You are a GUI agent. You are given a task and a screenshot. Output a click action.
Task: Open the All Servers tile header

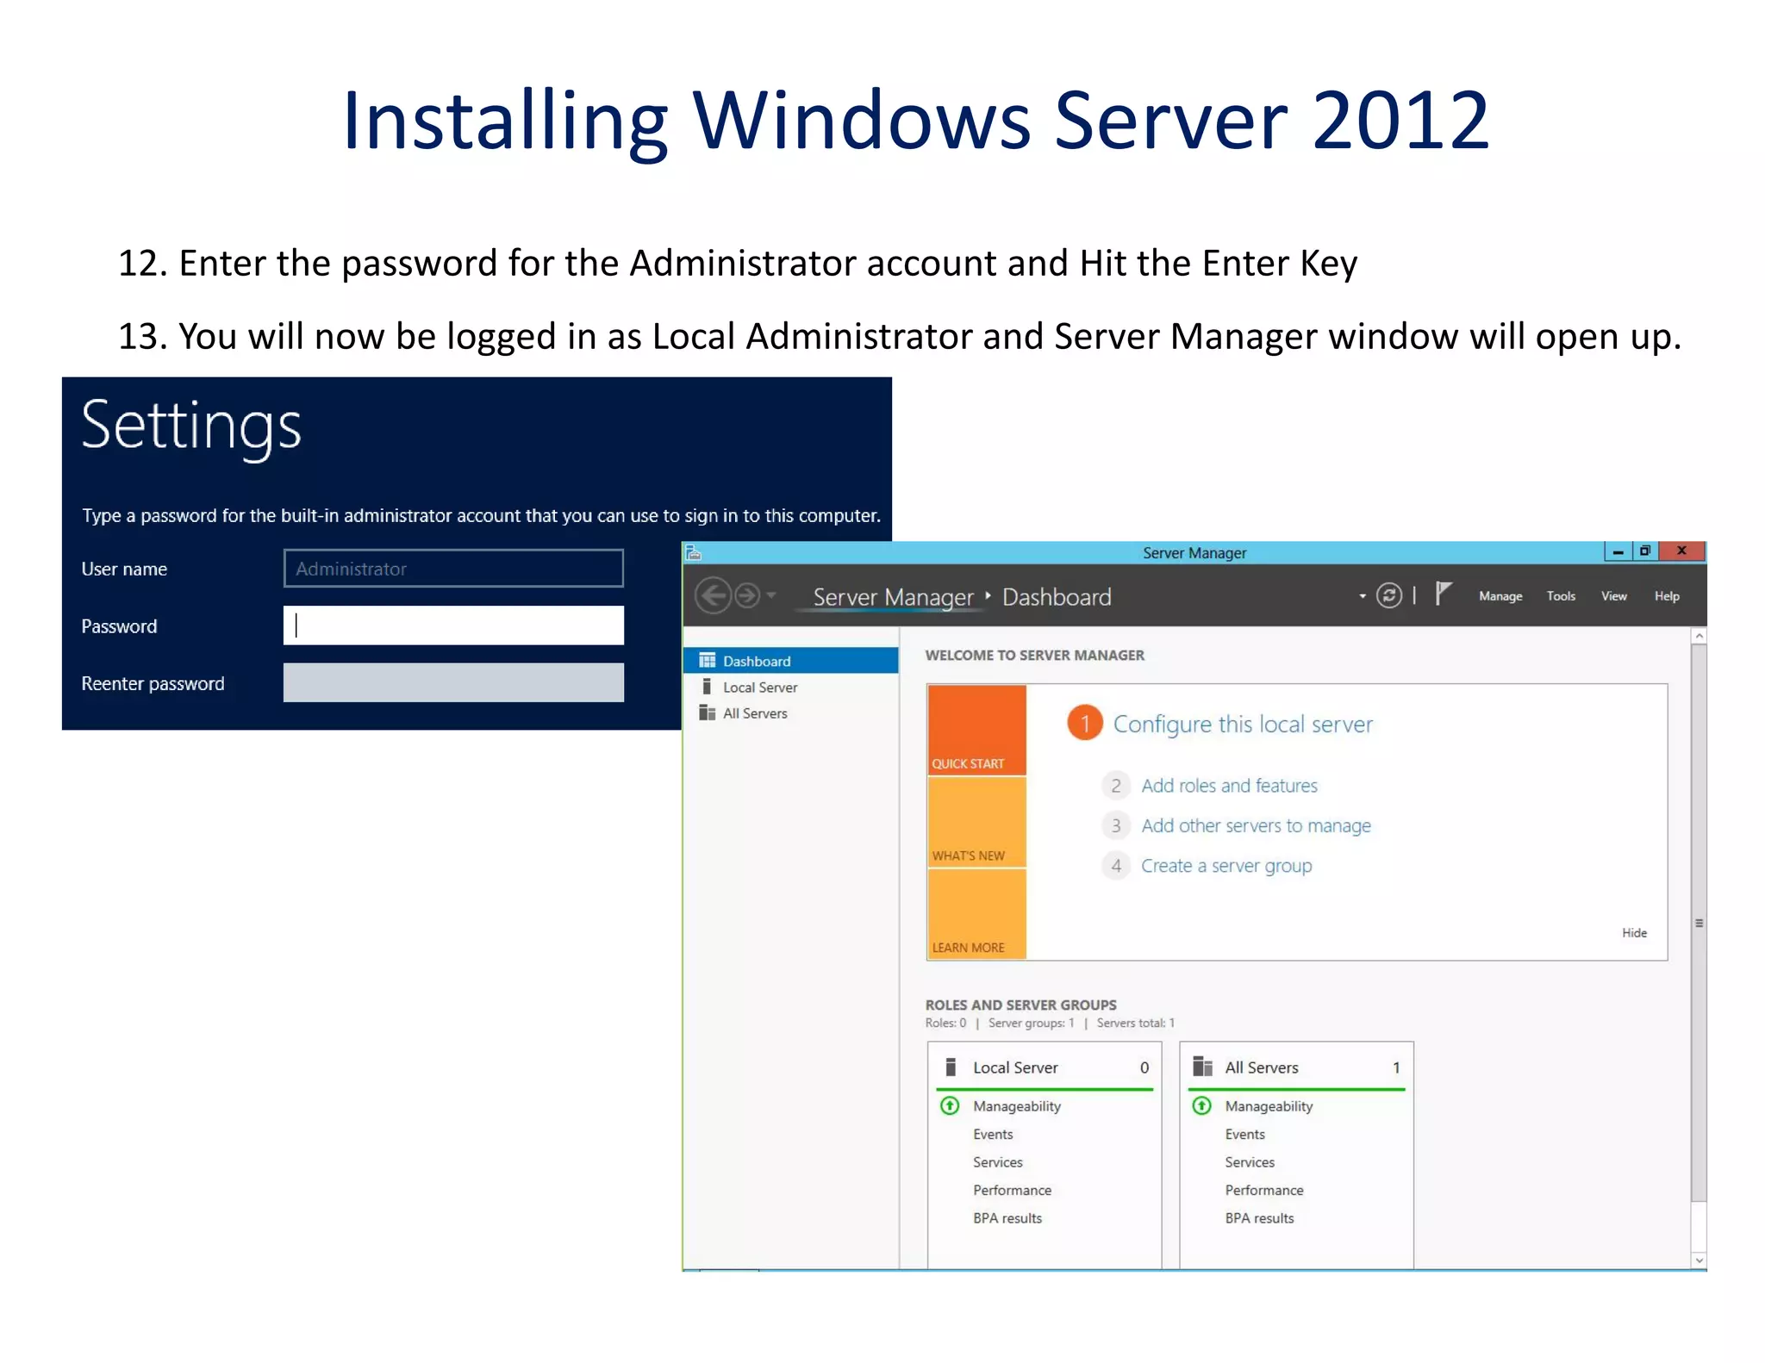pos(1296,1067)
